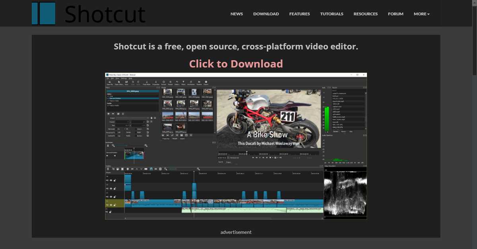Click the Save icon in Shotcut's toolbar

tap(126, 82)
